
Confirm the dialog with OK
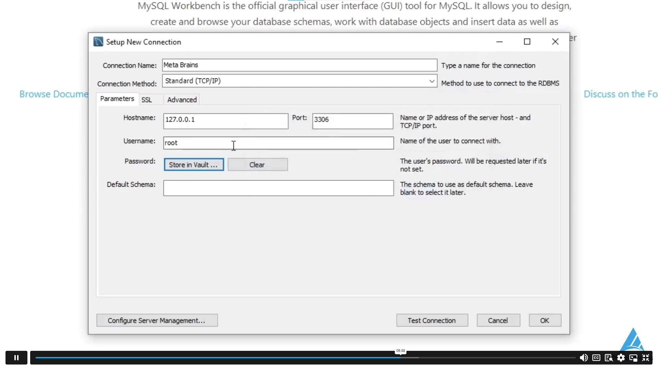pyautogui.click(x=545, y=320)
